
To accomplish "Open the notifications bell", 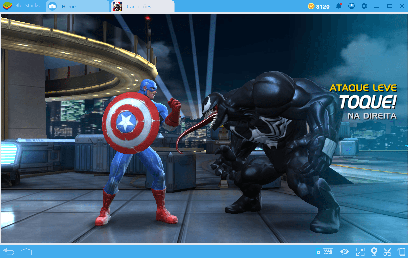I will (339, 6).
